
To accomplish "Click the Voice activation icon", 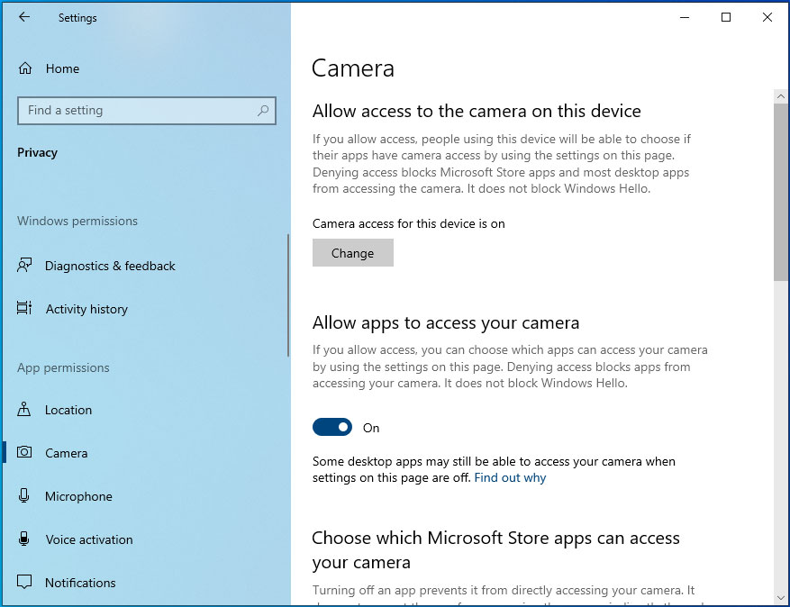I will click(x=23, y=539).
